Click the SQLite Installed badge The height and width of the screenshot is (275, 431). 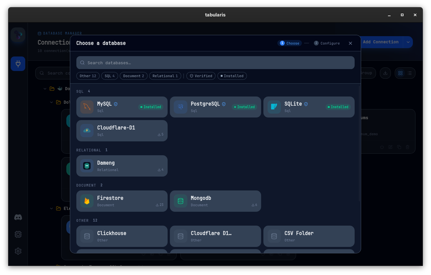click(338, 107)
